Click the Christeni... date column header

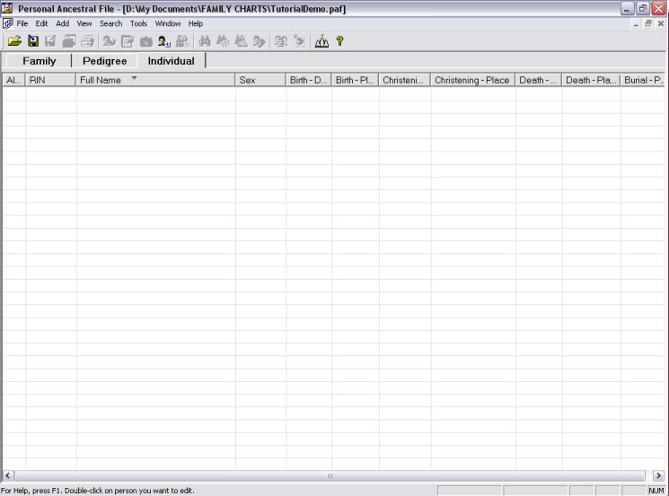(404, 80)
